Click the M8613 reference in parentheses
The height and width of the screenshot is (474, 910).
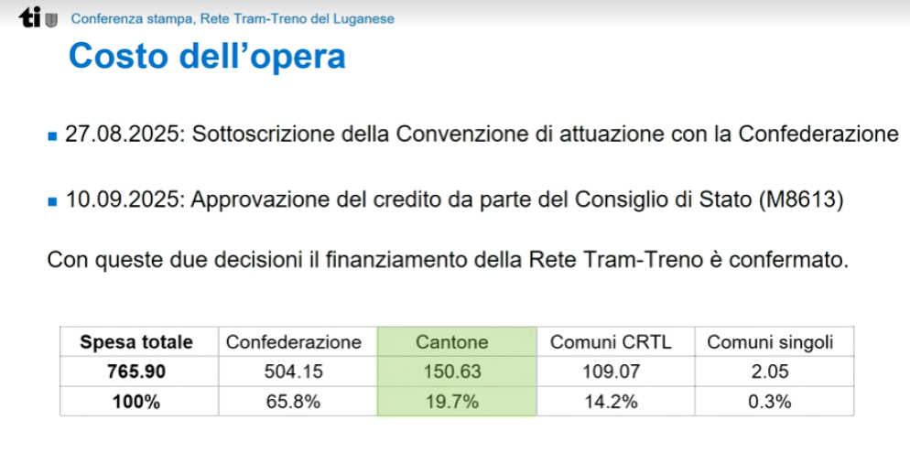pos(801,199)
